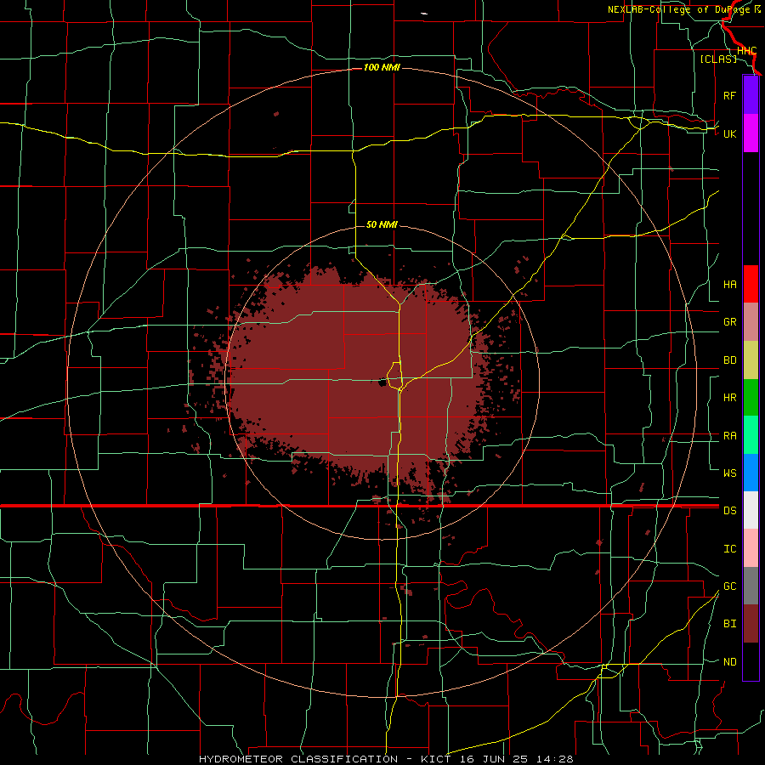Click the ND black legend swatch

[x=751, y=661]
